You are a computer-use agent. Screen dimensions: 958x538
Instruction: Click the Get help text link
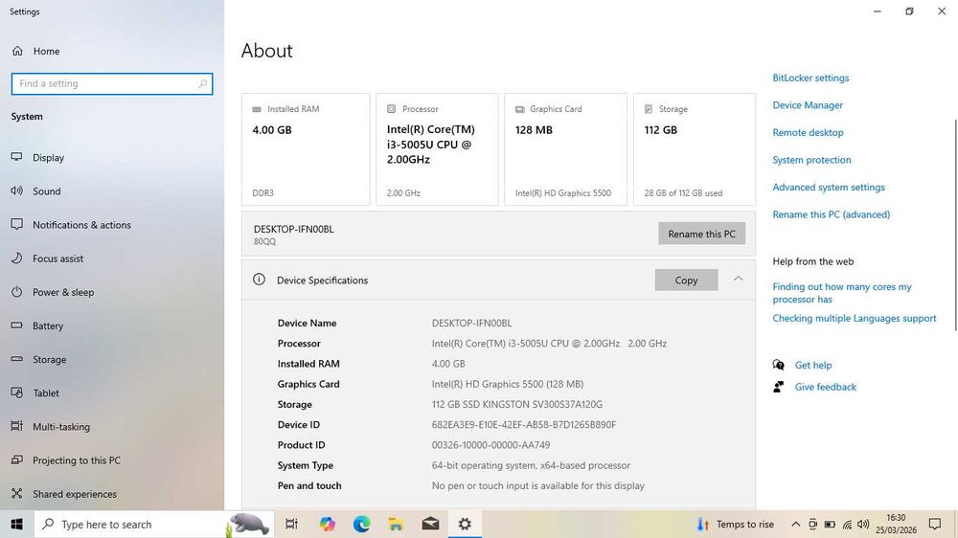[813, 365]
